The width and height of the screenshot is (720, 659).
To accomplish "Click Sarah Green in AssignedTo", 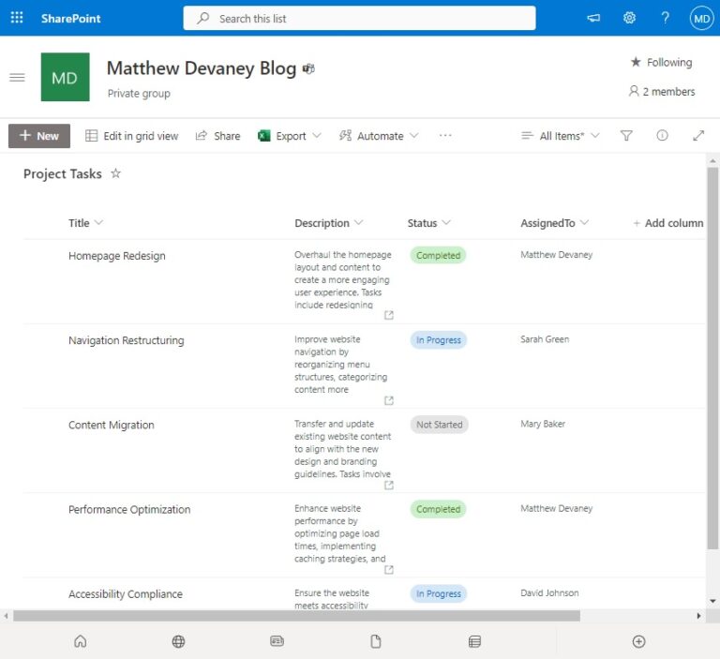I will pos(545,339).
